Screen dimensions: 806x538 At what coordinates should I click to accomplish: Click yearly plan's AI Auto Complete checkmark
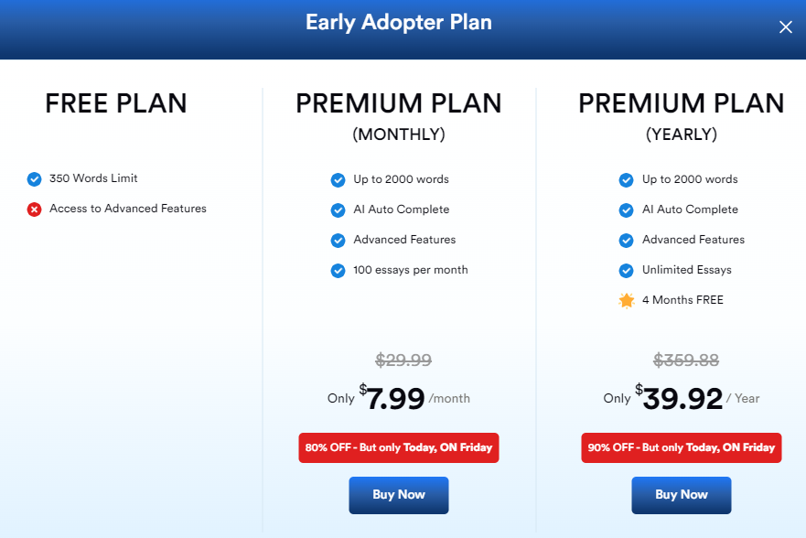626,210
